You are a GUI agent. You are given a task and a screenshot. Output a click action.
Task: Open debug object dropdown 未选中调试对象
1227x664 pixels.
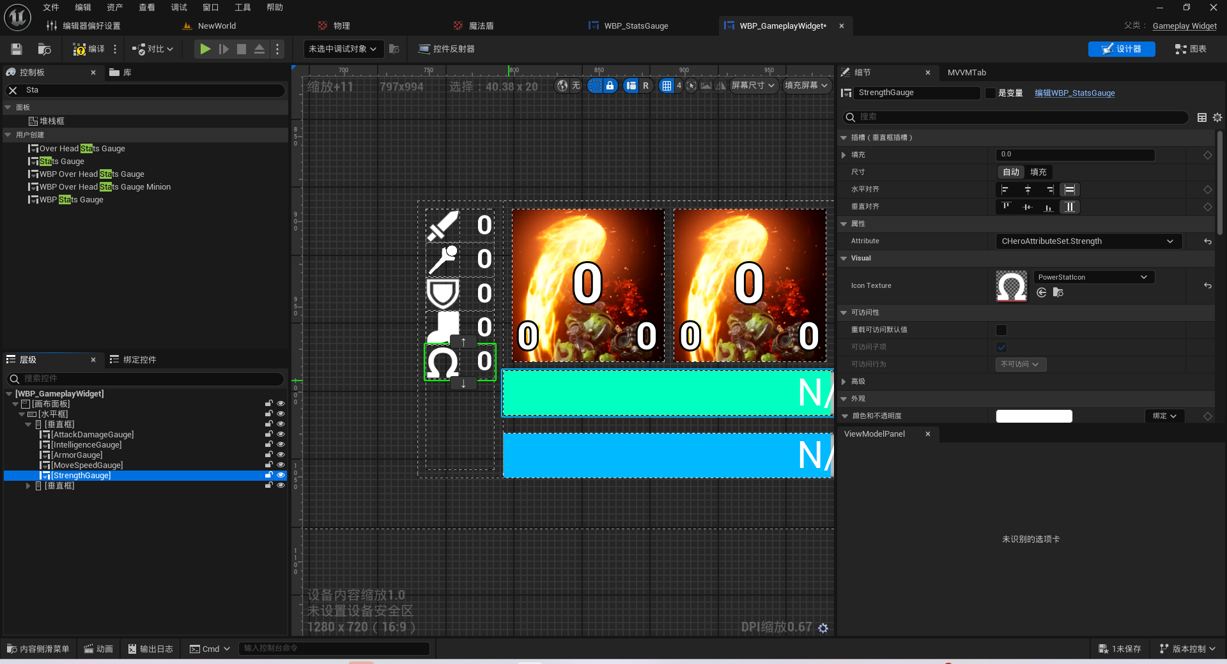343,49
